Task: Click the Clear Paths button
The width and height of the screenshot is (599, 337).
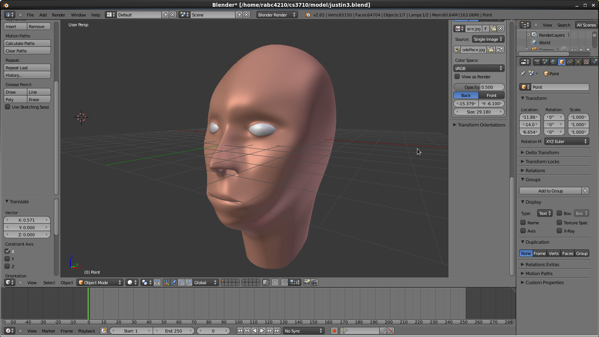Action: click(x=27, y=51)
